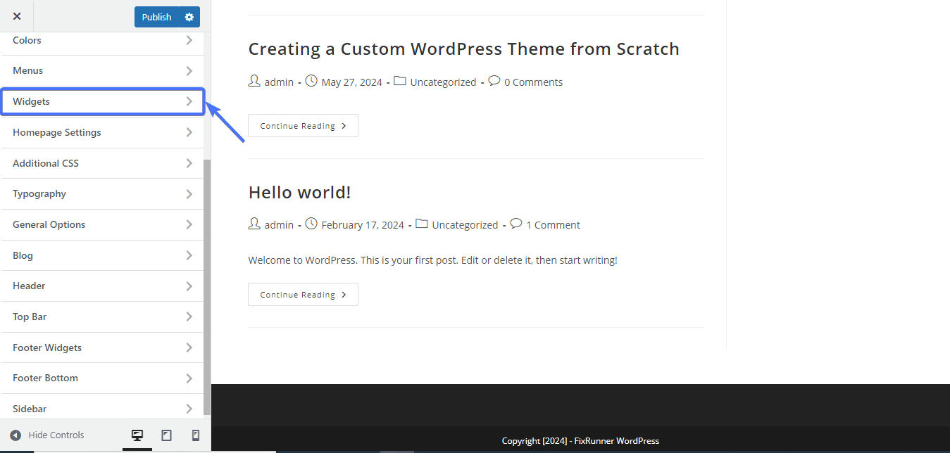950x453 pixels.
Task: Click admin author link under Hello world post
Action: click(x=279, y=225)
